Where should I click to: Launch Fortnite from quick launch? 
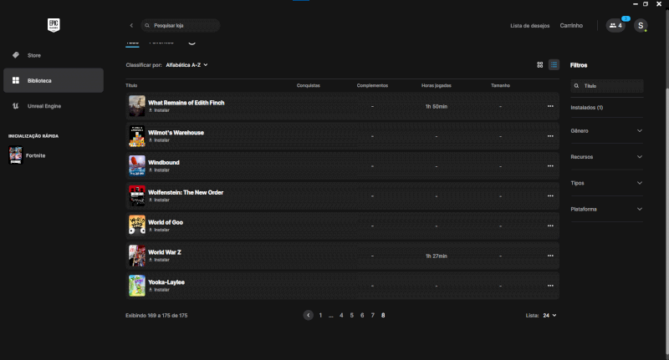(x=27, y=155)
